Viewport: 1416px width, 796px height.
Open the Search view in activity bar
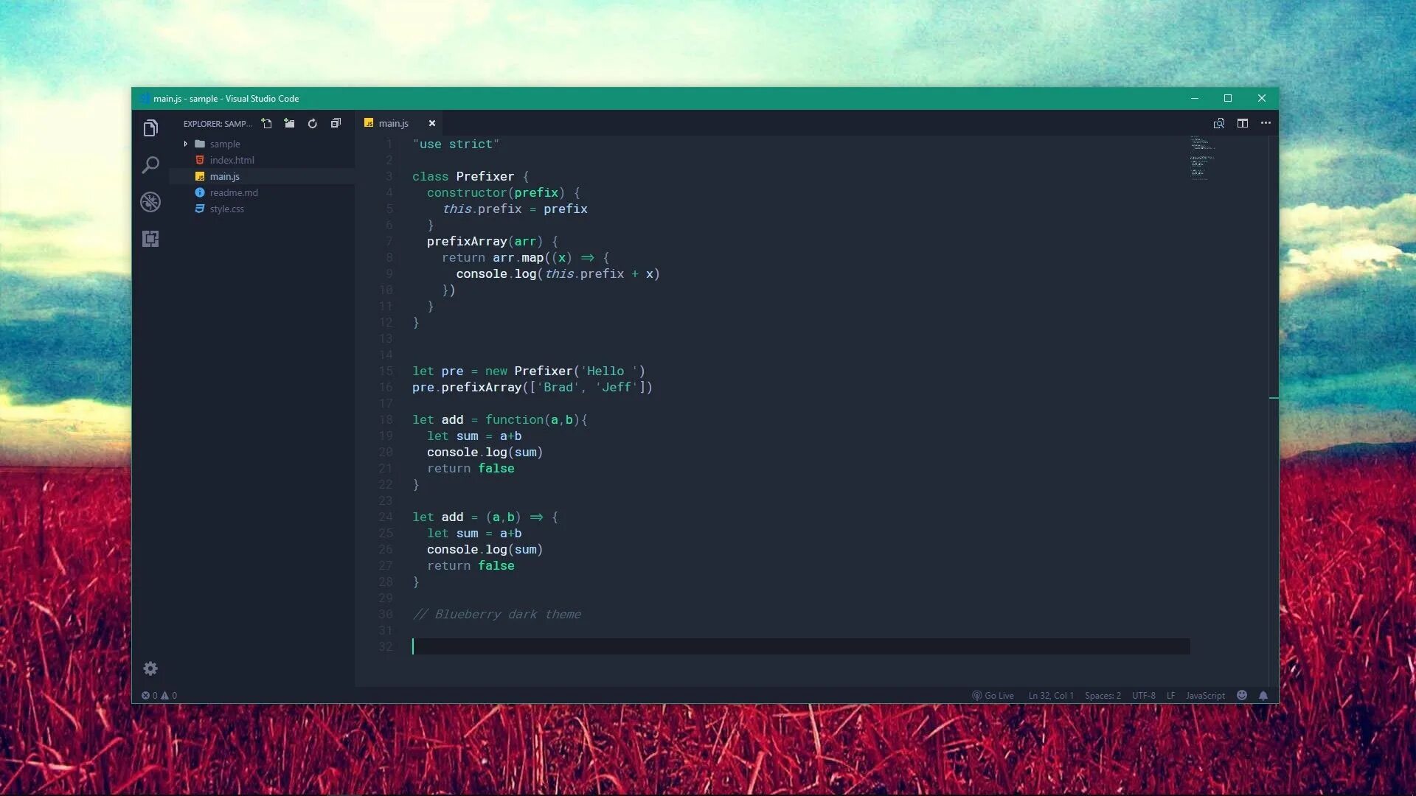150,164
